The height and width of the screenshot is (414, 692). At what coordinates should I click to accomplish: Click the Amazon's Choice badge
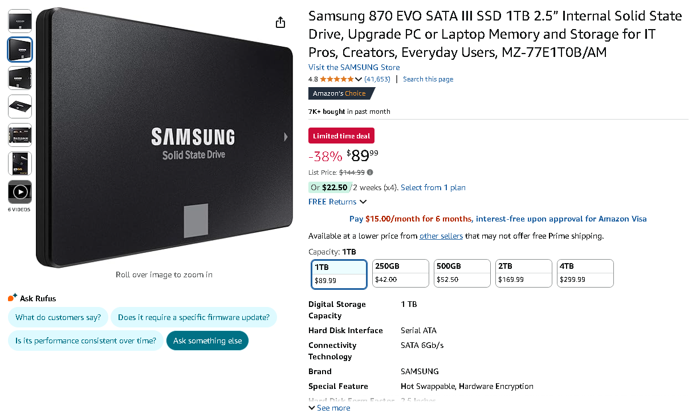tap(340, 93)
